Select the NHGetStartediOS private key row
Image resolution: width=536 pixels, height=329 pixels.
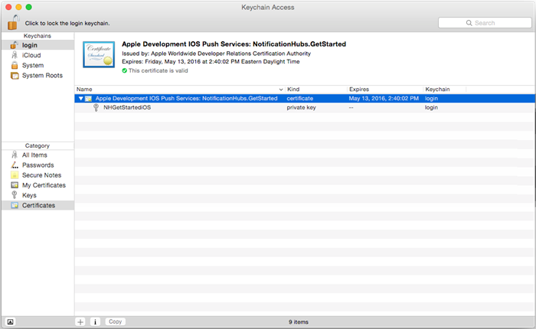click(305, 108)
